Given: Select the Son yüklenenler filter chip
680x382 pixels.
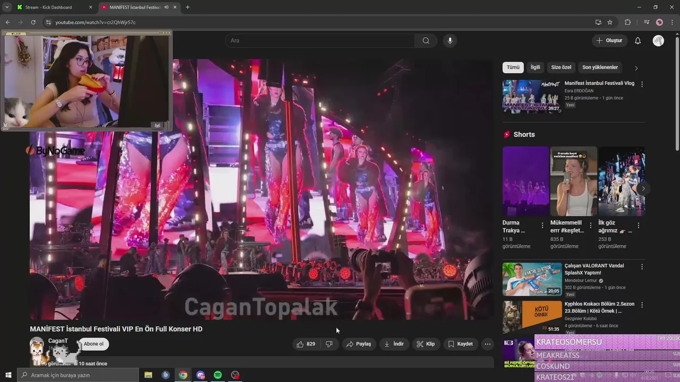Looking at the screenshot, I should [600, 67].
